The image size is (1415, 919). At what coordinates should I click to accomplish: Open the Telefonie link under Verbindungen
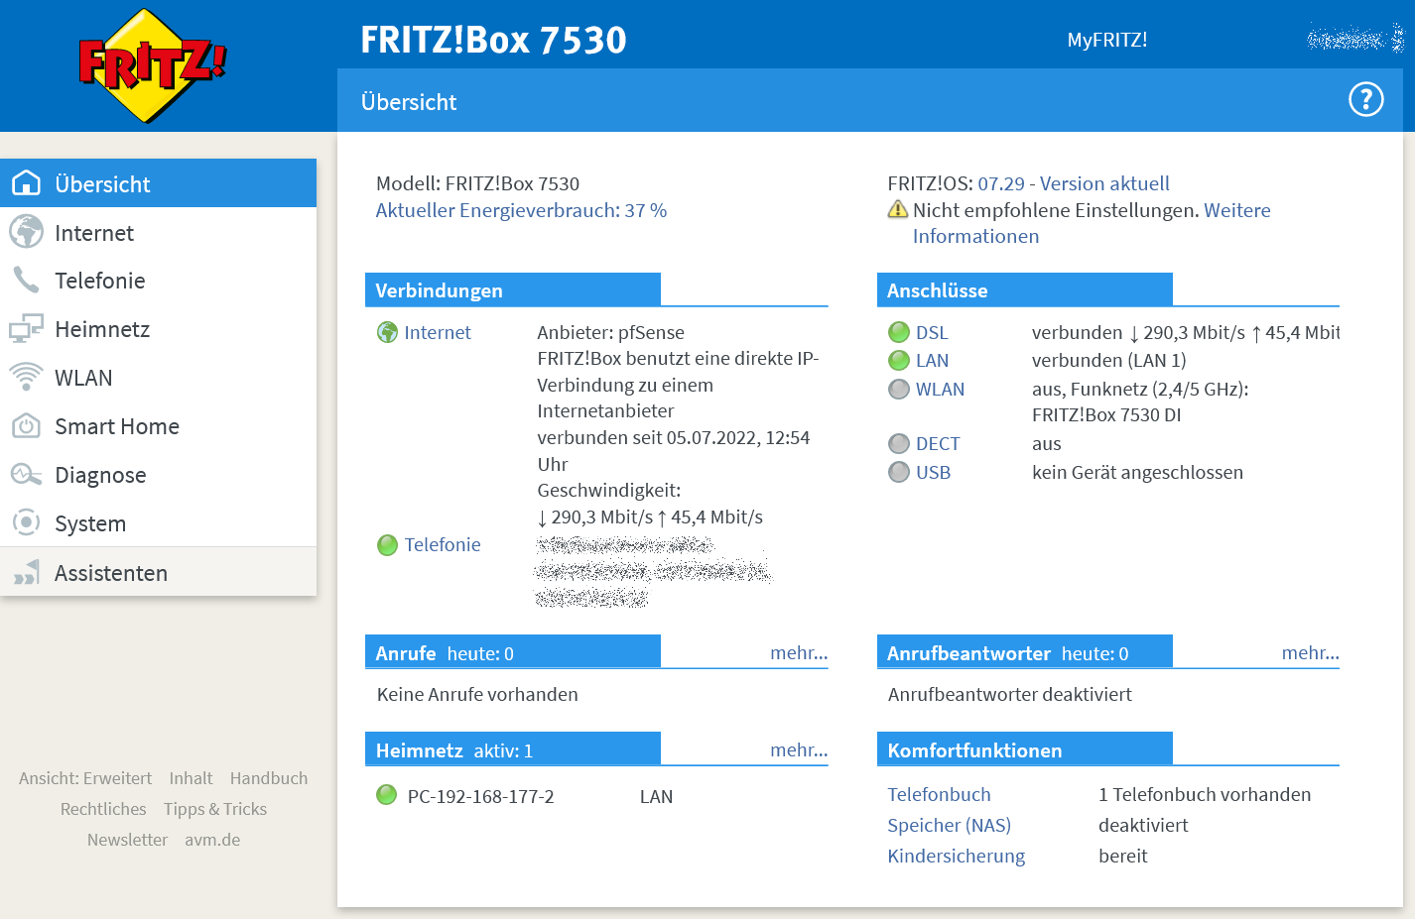(x=443, y=544)
